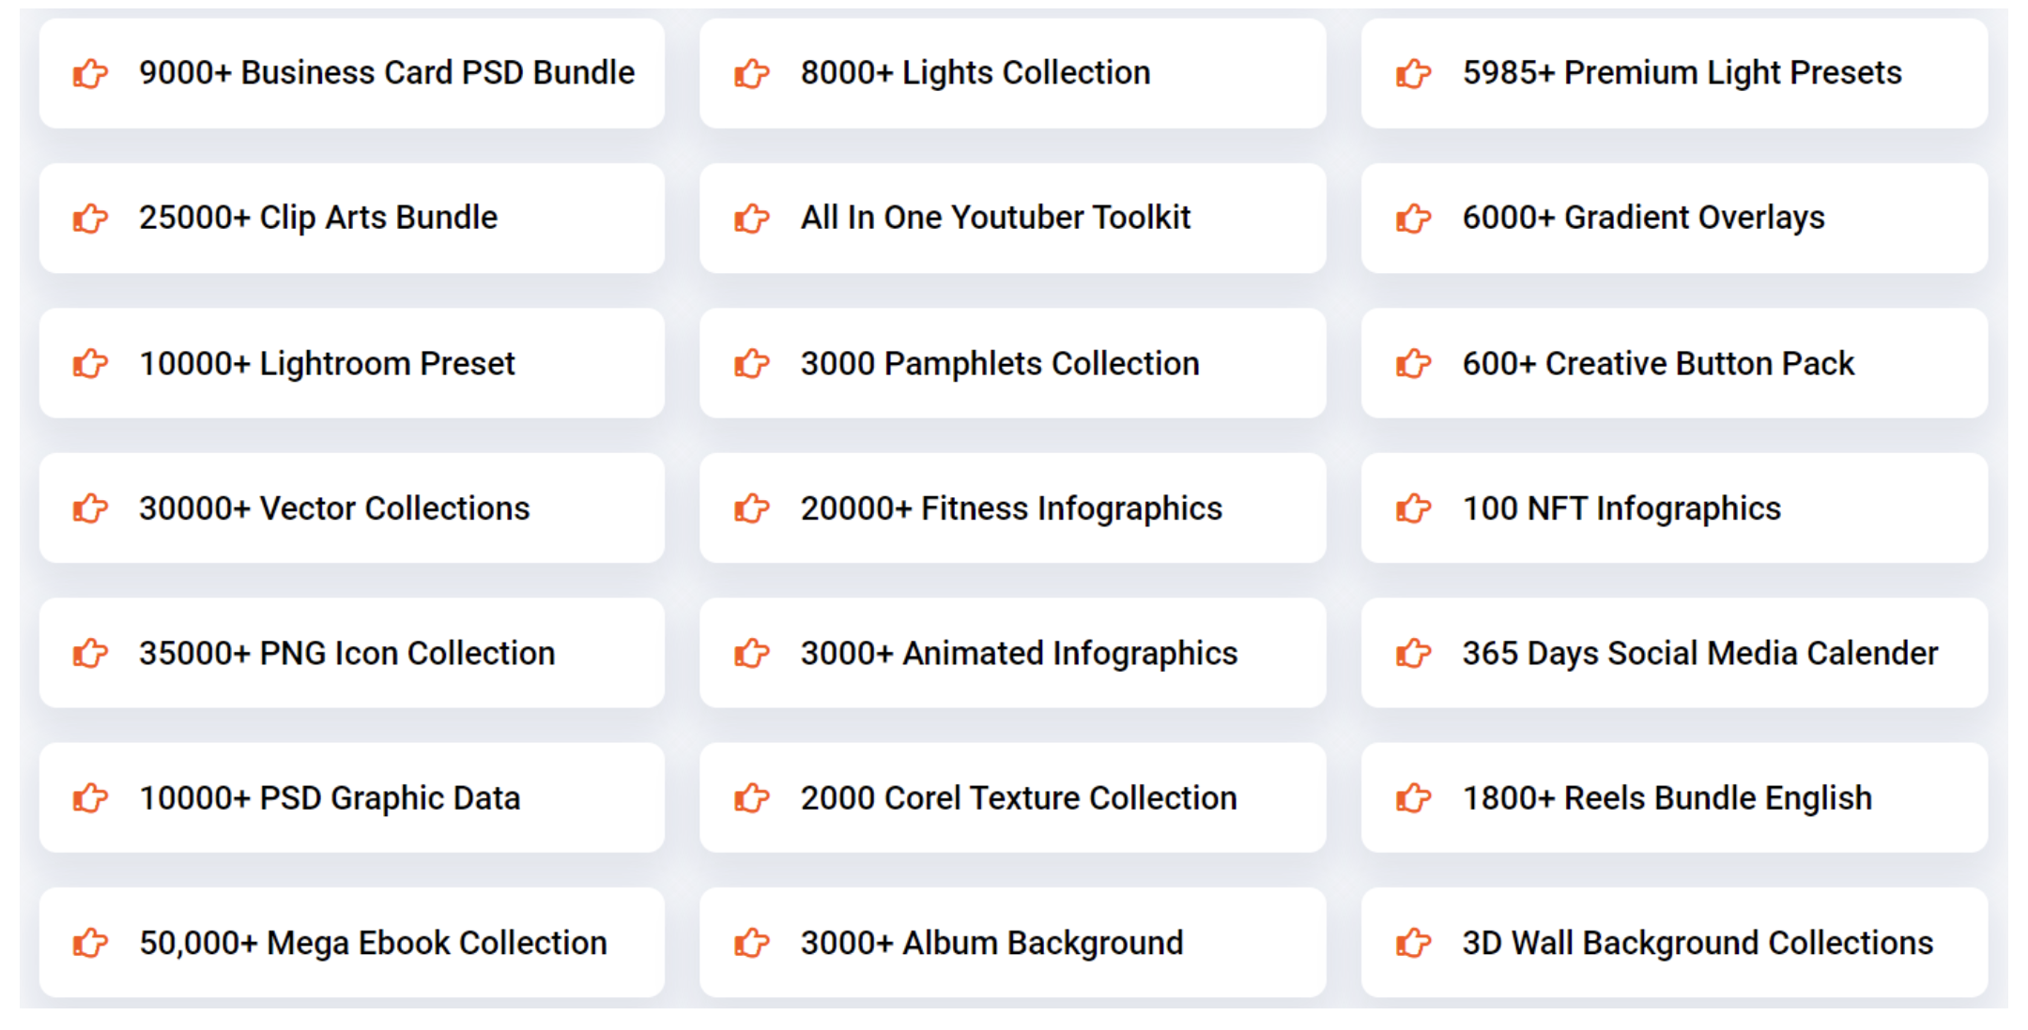The image size is (2028, 1030).
Task: Click thumbs-up icon beside 9000+ Business Card PSD Bundle
Action: [91, 73]
